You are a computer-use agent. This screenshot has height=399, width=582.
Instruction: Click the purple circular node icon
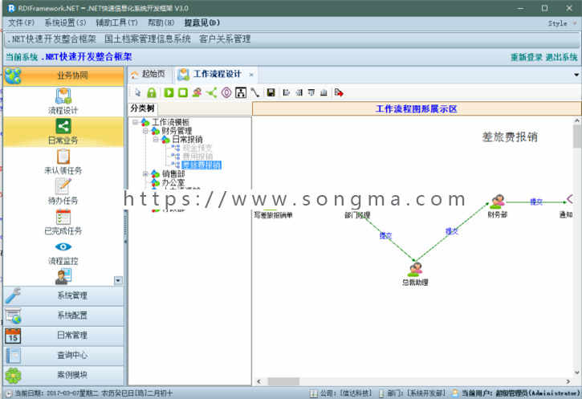(226, 92)
